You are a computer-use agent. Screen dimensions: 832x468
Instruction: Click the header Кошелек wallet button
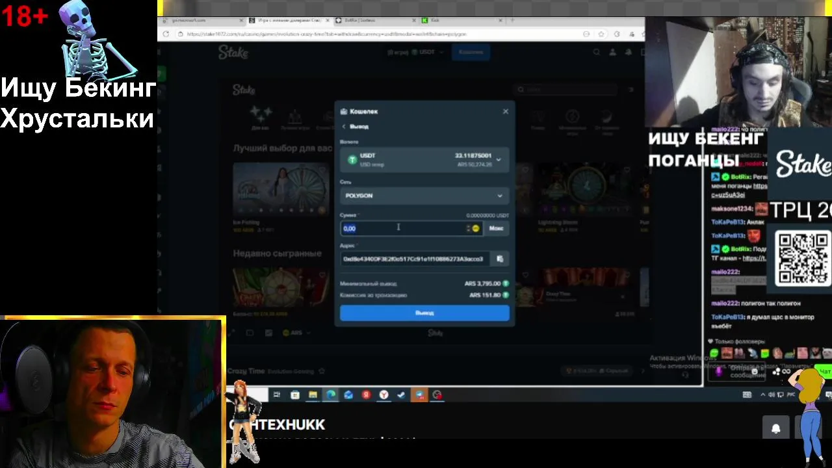[x=471, y=52]
